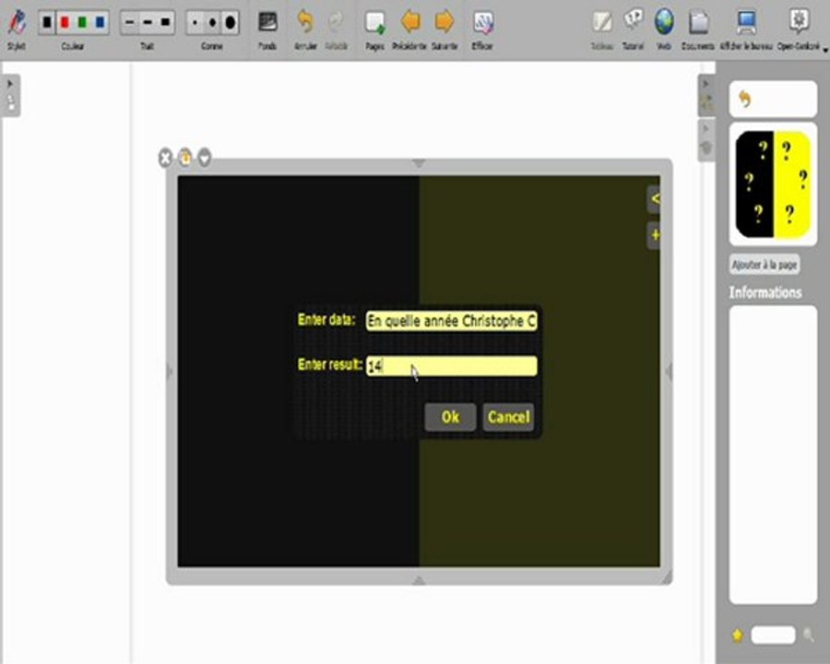Click the Enter data text field
Viewport: 830px width, 664px height.
(x=452, y=321)
